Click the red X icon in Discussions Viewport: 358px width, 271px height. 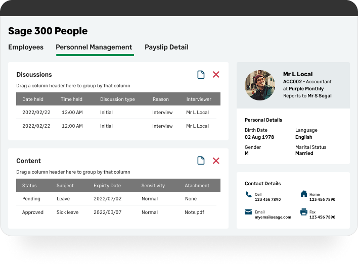pyautogui.click(x=216, y=75)
